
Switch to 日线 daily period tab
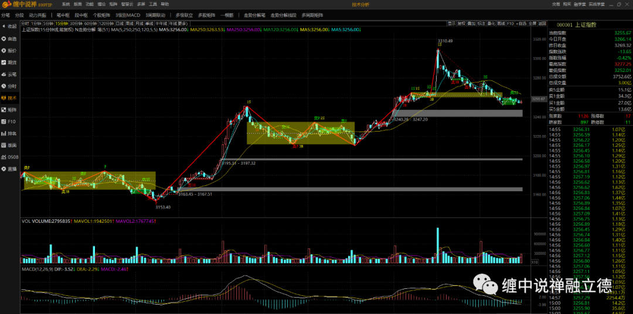point(120,23)
